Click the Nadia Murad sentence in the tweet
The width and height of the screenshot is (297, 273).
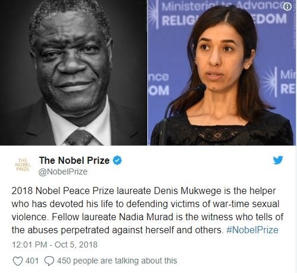point(147,224)
